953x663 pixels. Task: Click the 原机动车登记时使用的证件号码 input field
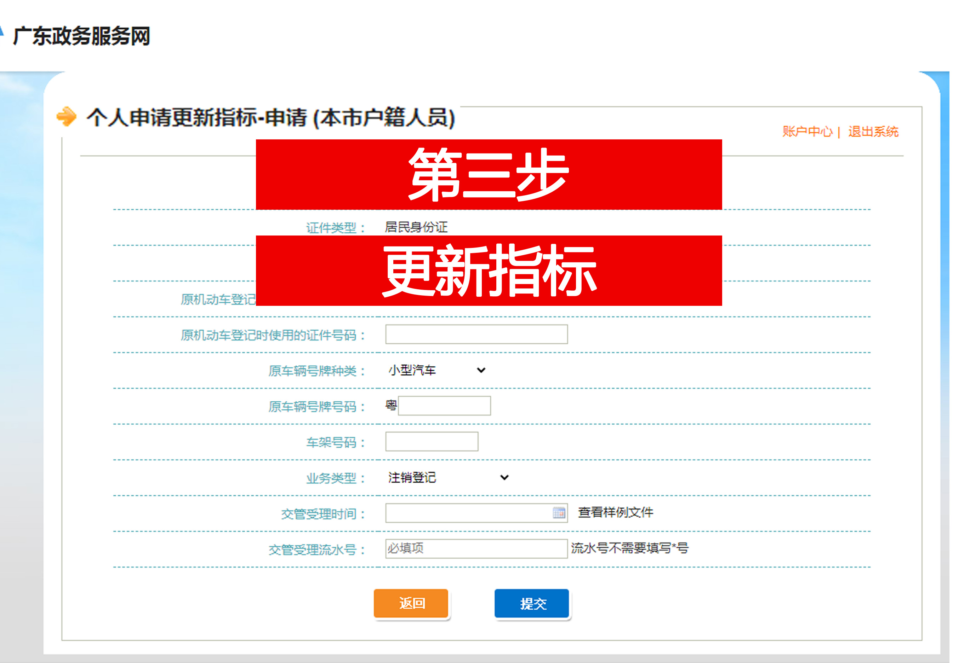click(x=476, y=334)
